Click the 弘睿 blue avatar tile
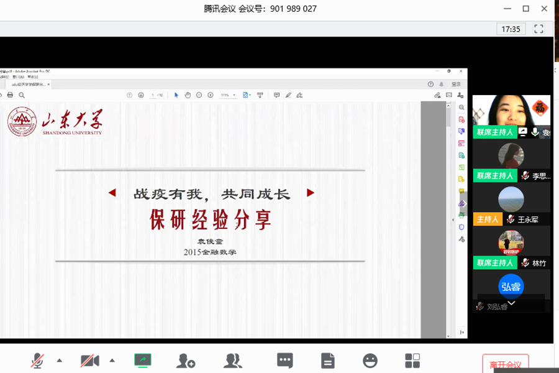Image resolution: width=559 pixels, height=373 pixels. click(511, 287)
